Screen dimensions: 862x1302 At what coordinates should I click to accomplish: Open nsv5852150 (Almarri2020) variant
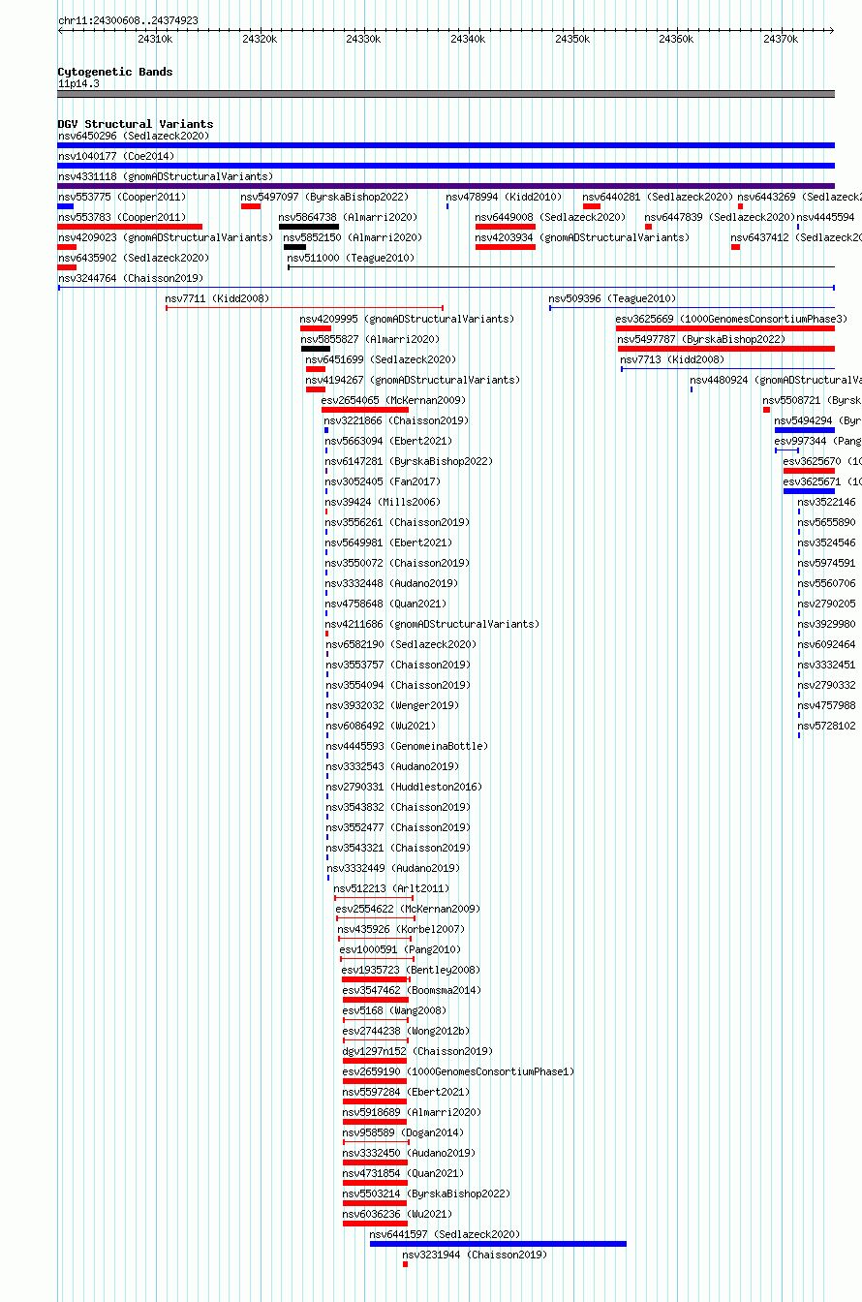353,237
